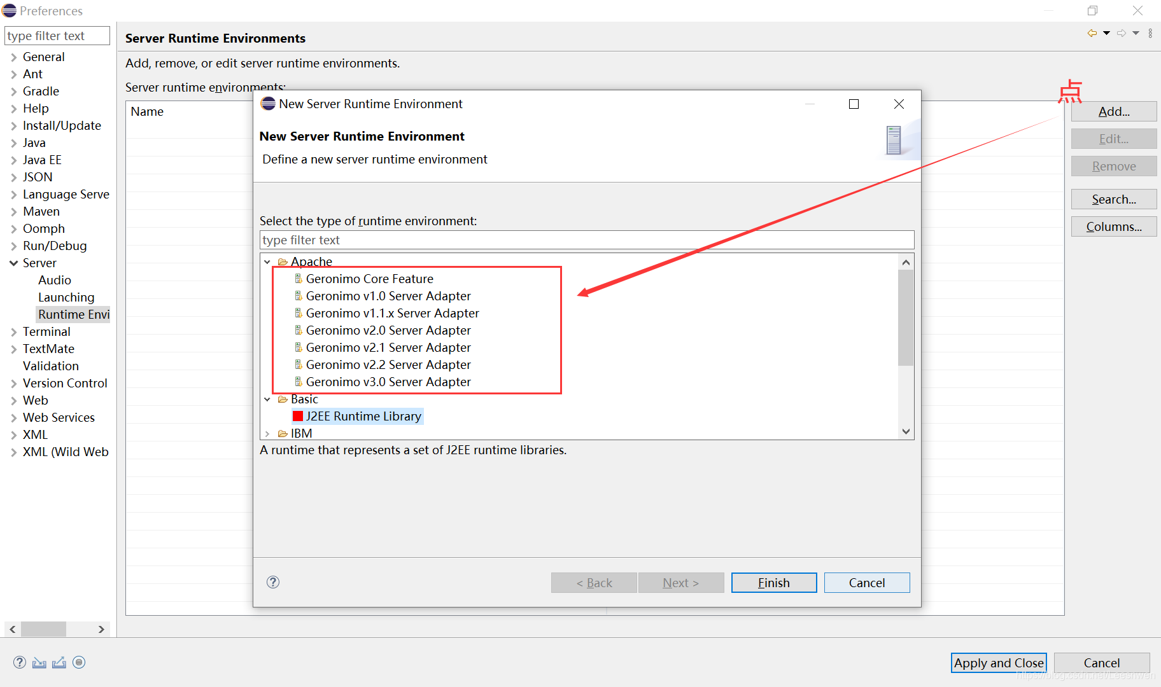Collapse the Apache runtime group

[267, 261]
